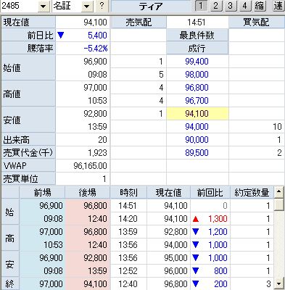Click the 売気配 header
The image size is (285, 290).
tap(139, 22)
